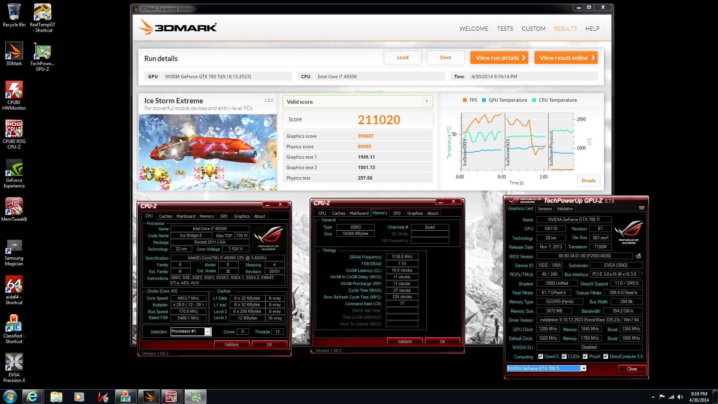Open Windows Explorer folder on taskbar

coord(56,397)
